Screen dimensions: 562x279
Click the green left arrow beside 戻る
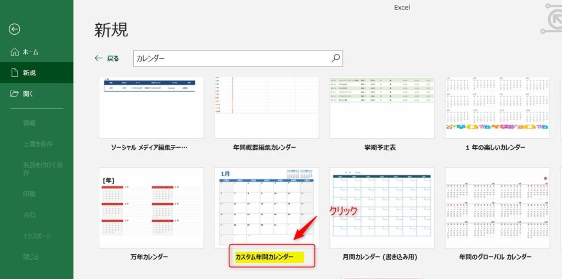[x=99, y=58]
